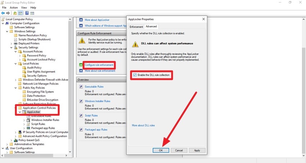
Task: Select Account Lockout Policy in the tree
Action: 41,59
